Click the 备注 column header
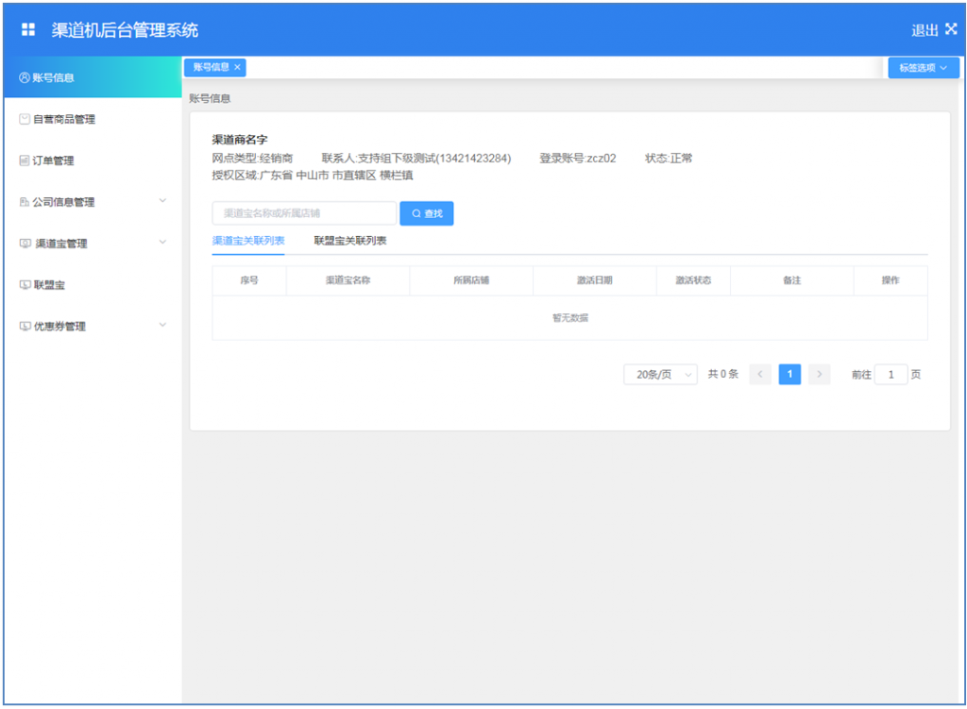This screenshot has width=967, height=709. click(x=792, y=280)
